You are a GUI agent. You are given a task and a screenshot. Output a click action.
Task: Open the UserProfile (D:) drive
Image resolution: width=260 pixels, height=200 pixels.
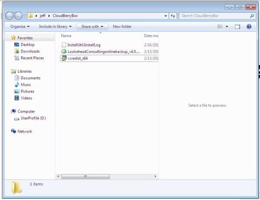click(33, 118)
